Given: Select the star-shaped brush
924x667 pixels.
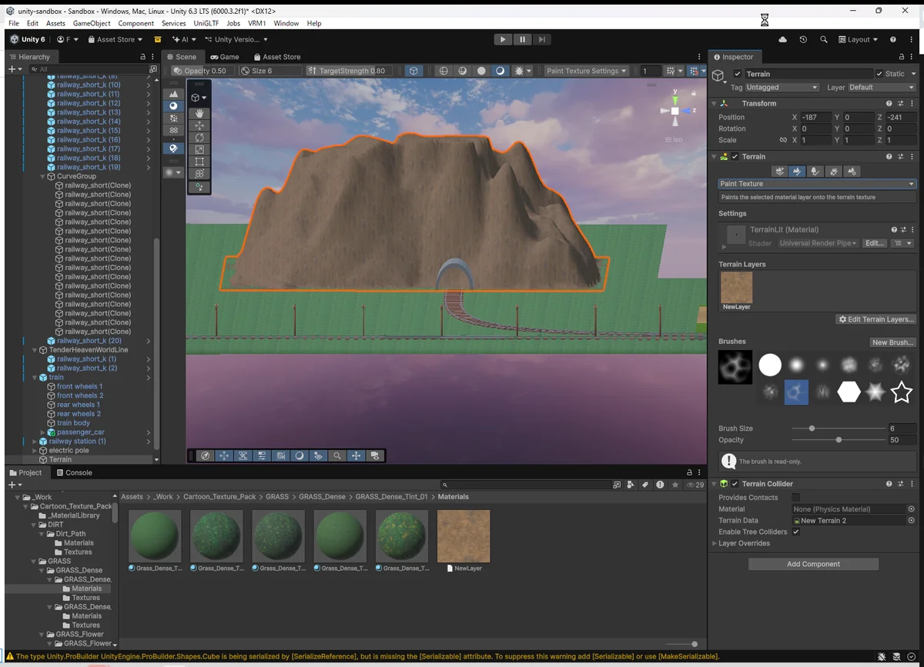Looking at the screenshot, I should [x=901, y=392].
